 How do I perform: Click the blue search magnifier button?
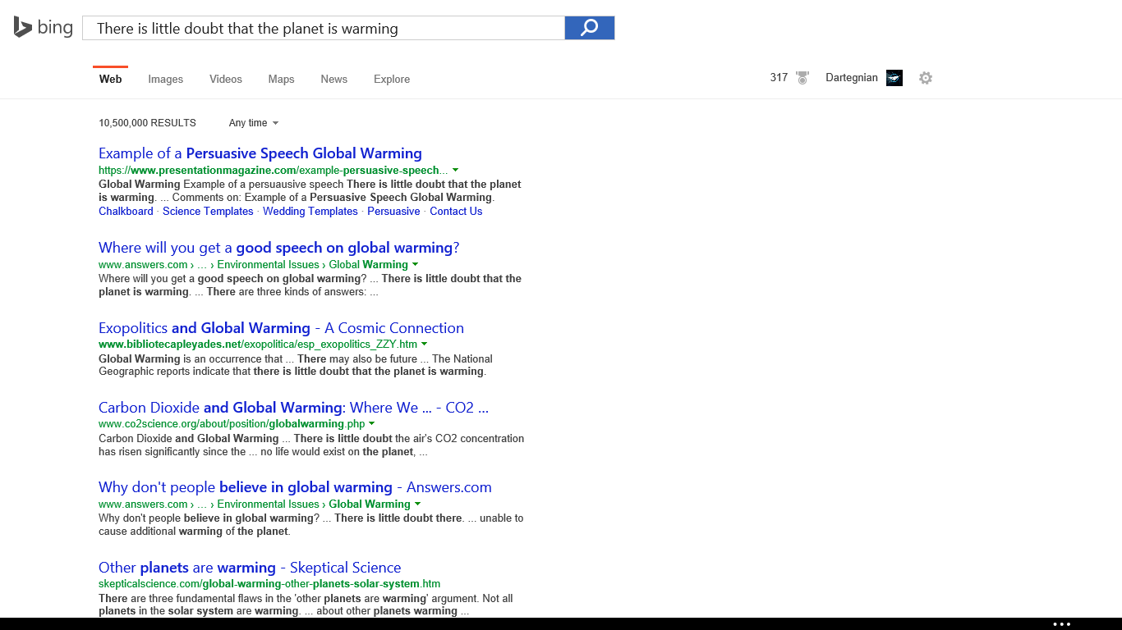pyautogui.click(x=590, y=28)
